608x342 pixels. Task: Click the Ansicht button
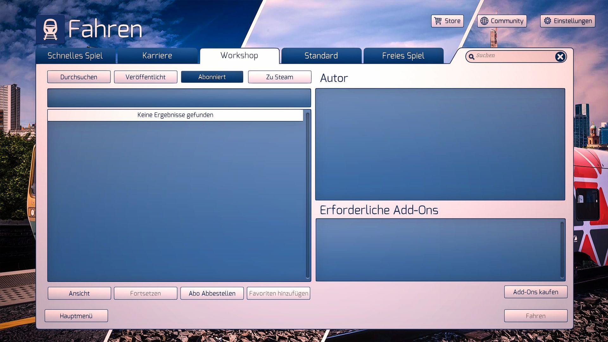point(79,294)
